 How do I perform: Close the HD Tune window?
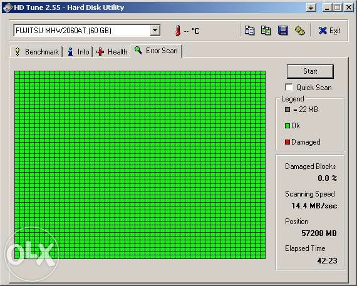349,8
